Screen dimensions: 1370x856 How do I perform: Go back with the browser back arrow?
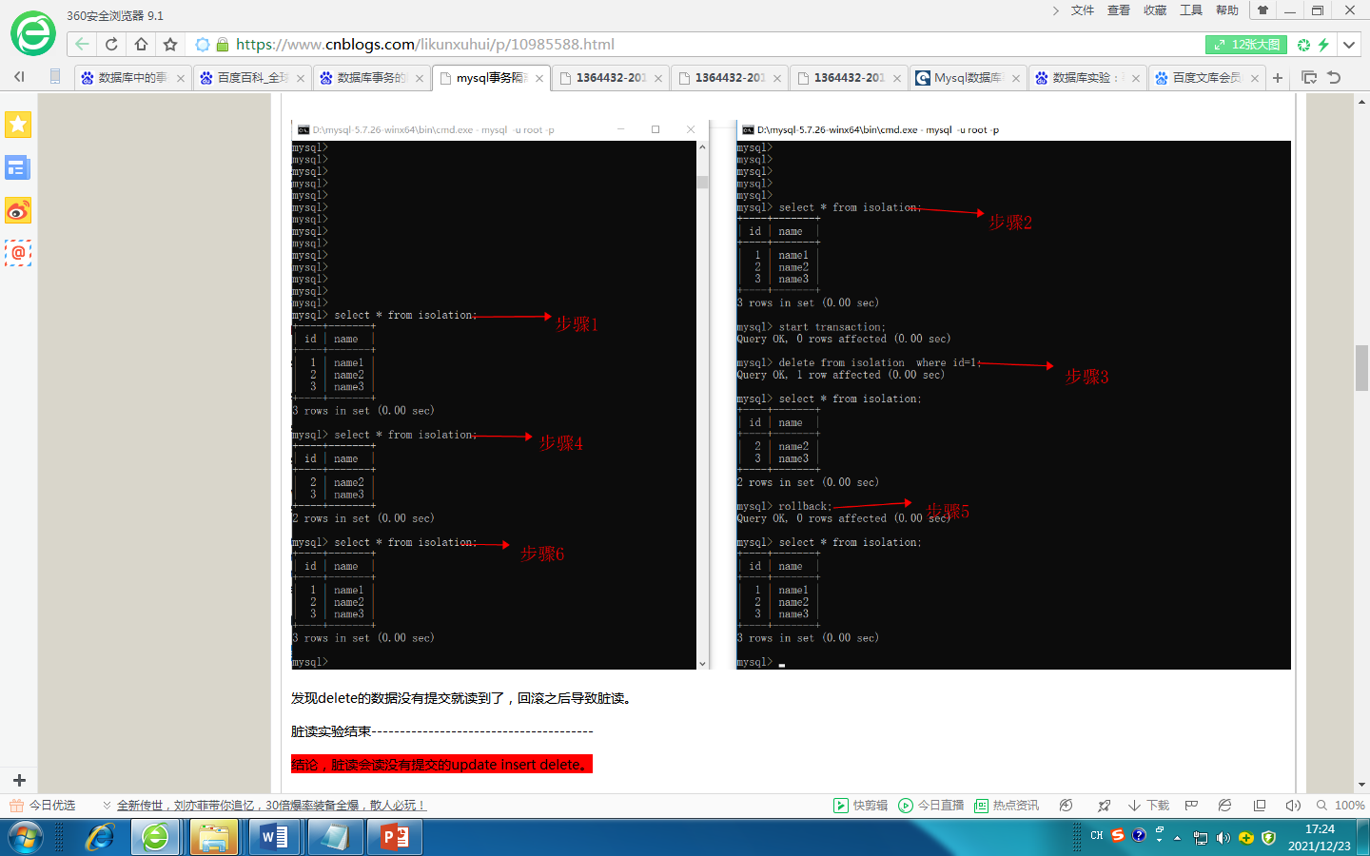(82, 45)
